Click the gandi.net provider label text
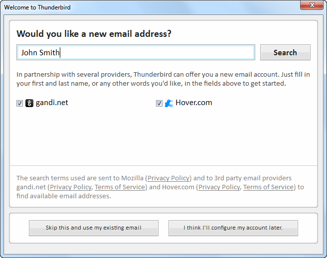 click(x=52, y=103)
